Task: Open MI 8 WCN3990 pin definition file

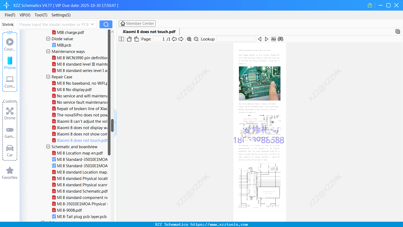Action: (x=80, y=58)
